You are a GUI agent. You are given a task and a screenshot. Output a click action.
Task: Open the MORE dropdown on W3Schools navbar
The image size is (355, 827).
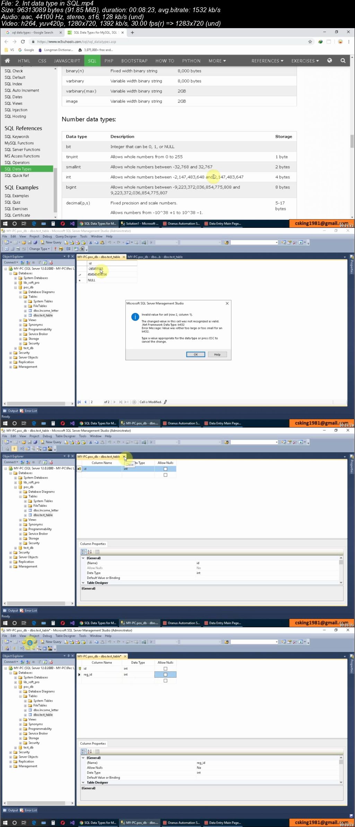pos(217,61)
